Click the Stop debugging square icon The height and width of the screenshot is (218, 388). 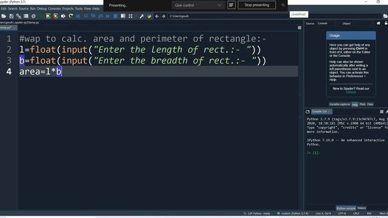pyautogui.click(x=115, y=16)
